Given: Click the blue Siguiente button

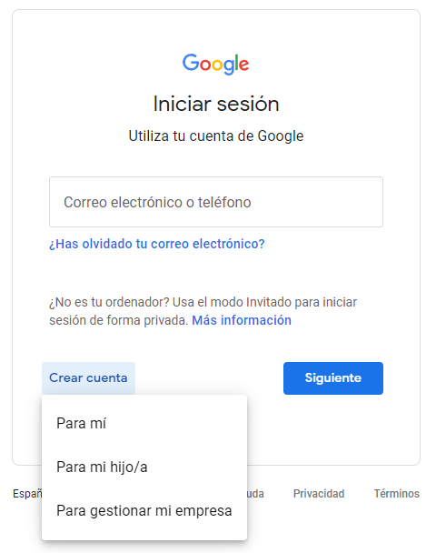Looking at the screenshot, I should (333, 378).
